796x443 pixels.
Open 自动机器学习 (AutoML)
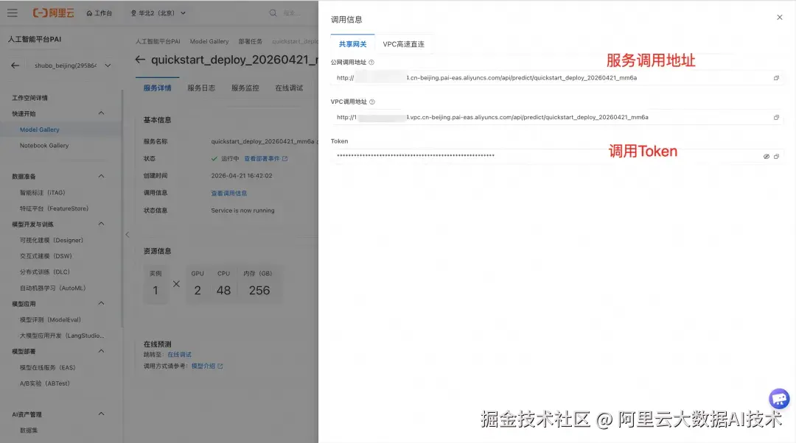53,288
